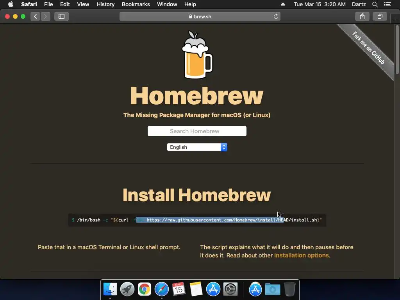The height and width of the screenshot is (300, 400).
Task: Click the forward navigation arrow
Action: [45, 16]
